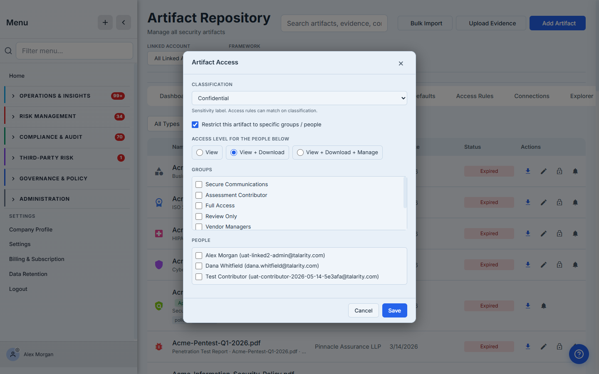Expand Compliance & Audit section
Image resolution: width=599 pixels, height=374 pixels.
[x=67, y=137]
